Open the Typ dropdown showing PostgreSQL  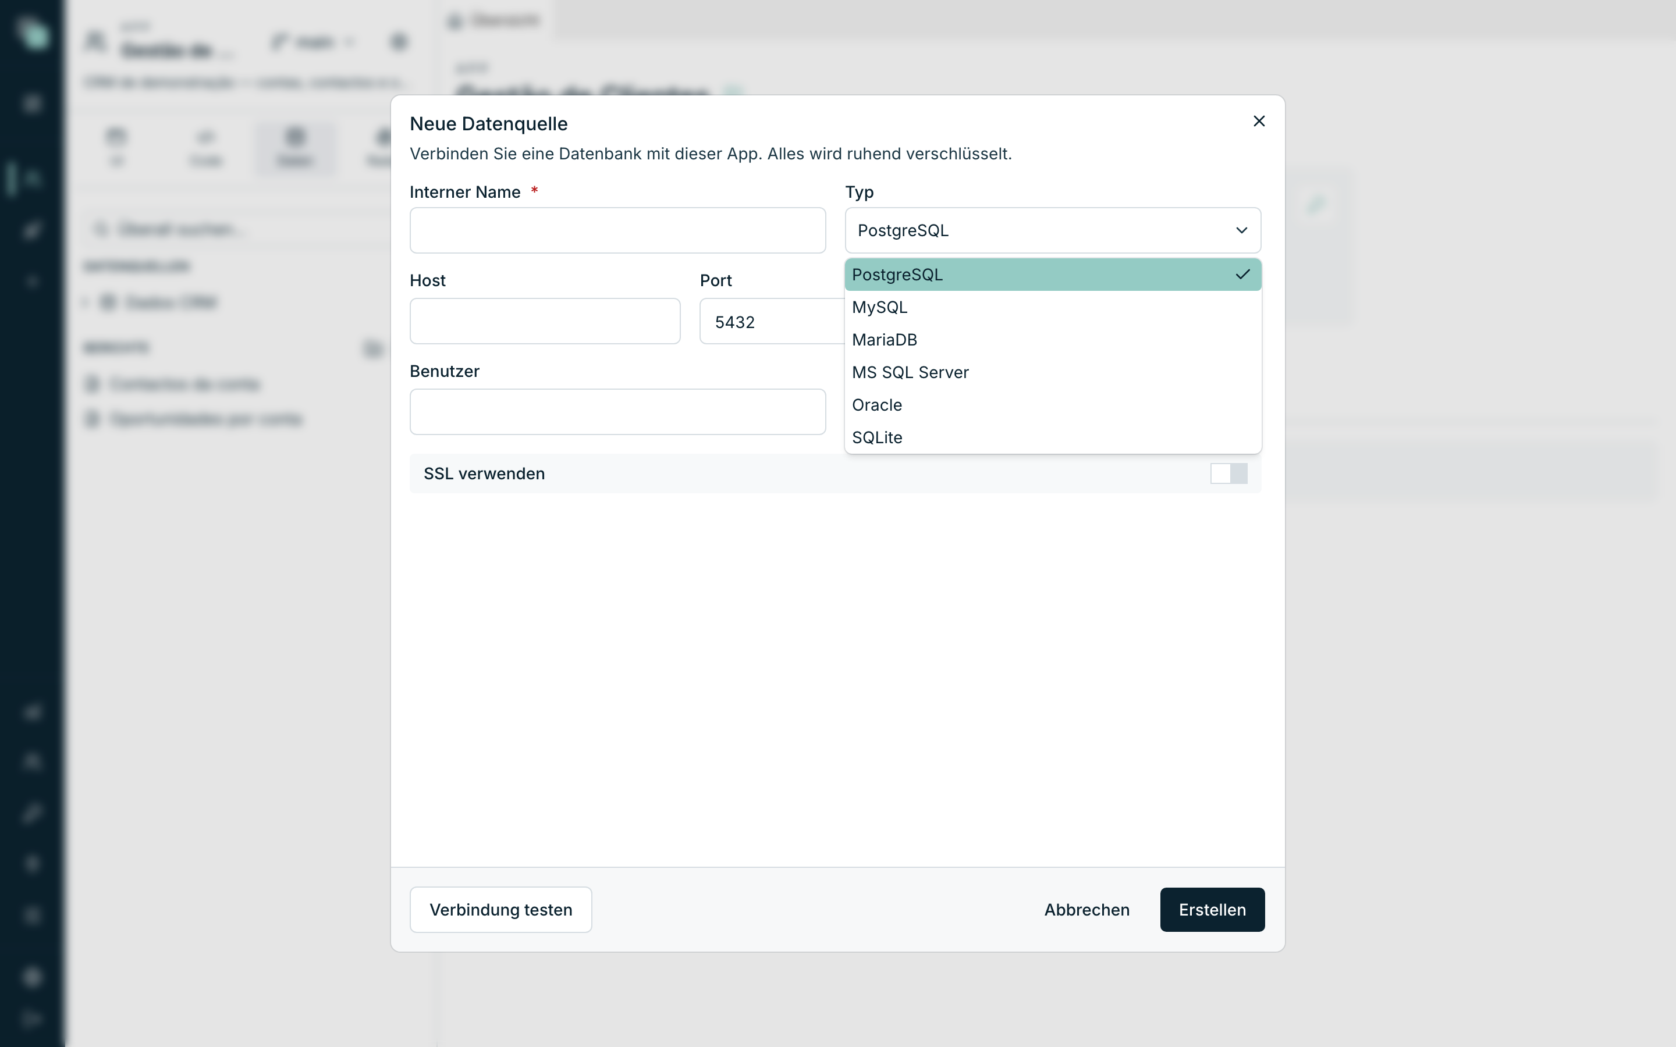pyautogui.click(x=1053, y=230)
